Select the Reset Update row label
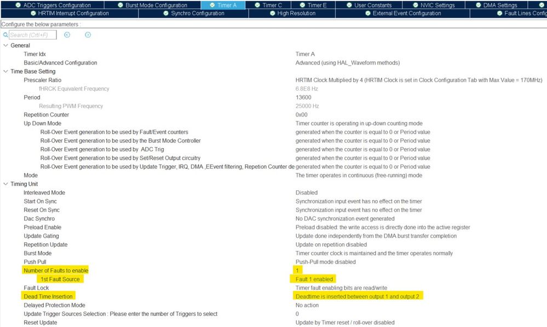Viewport: 547px width, 327px height. tap(41, 323)
